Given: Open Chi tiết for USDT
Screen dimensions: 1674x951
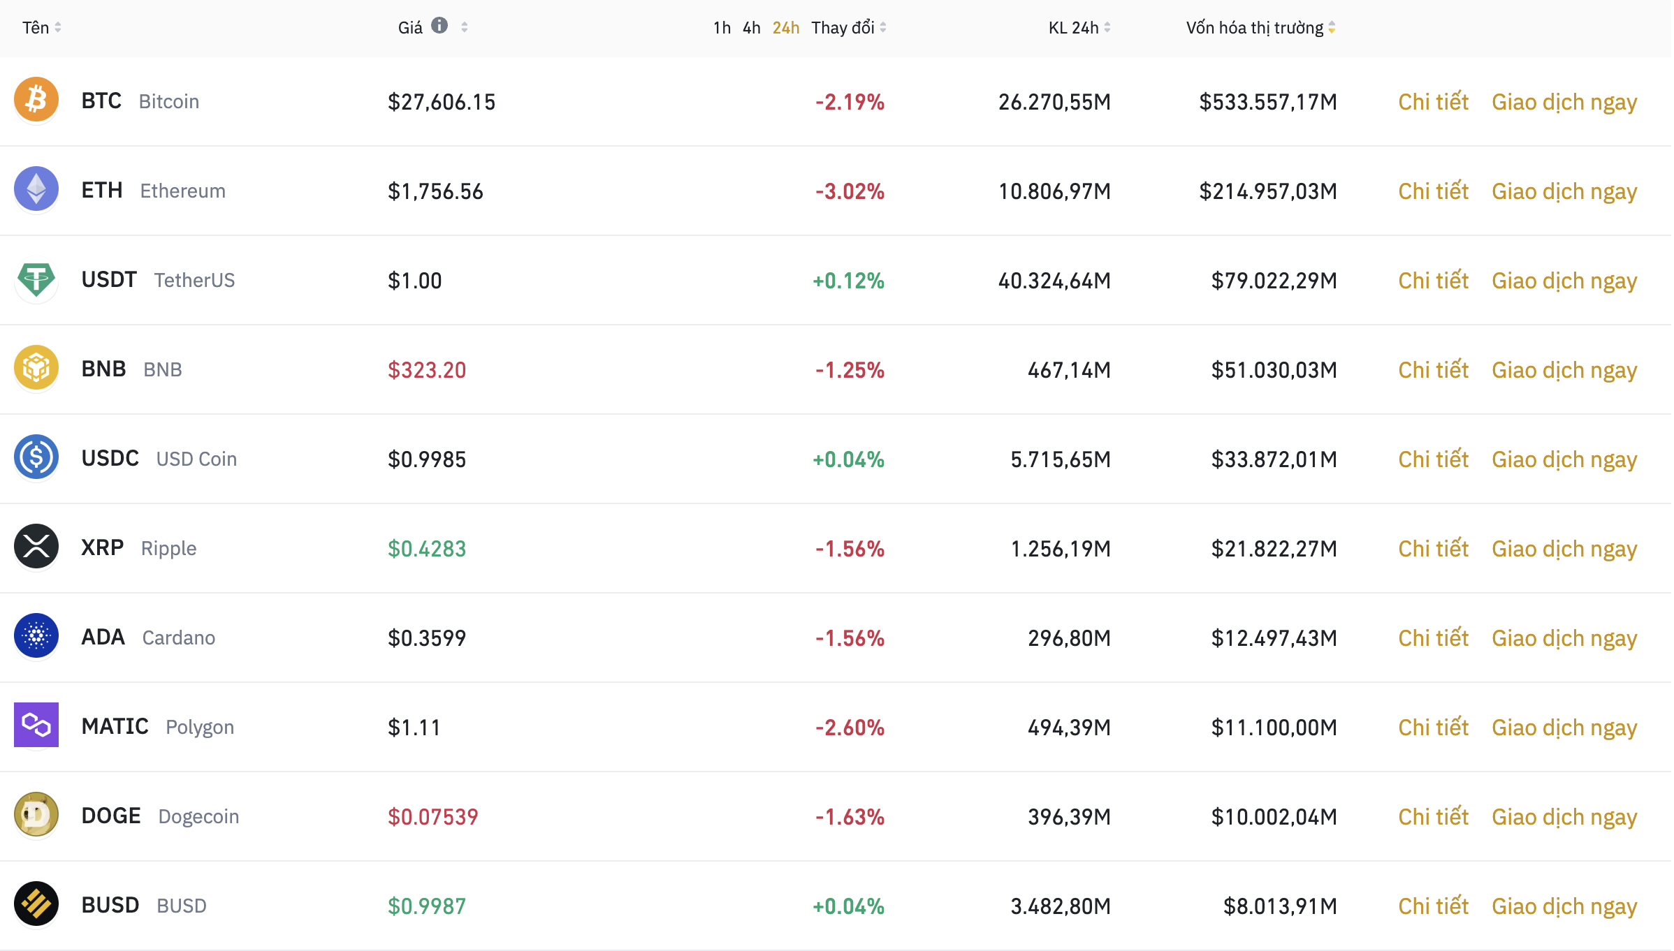Looking at the screenshot, I should (x=1433, y=281).
